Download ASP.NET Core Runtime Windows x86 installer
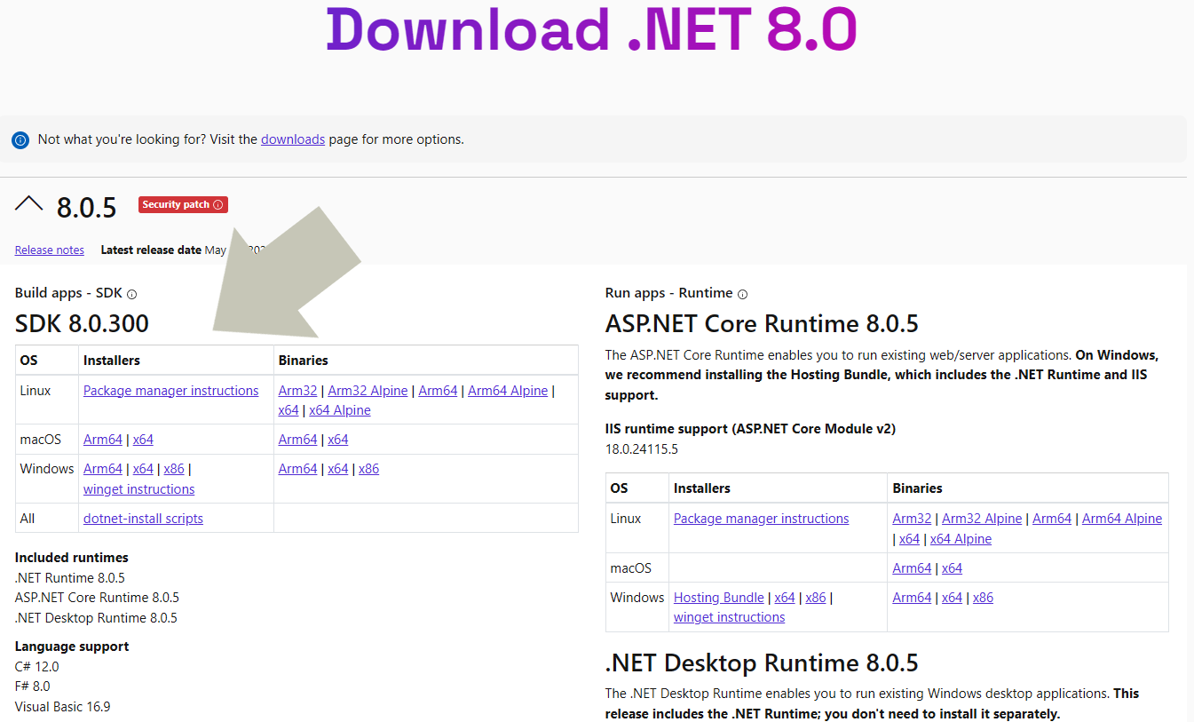 (x=816, y=598)
